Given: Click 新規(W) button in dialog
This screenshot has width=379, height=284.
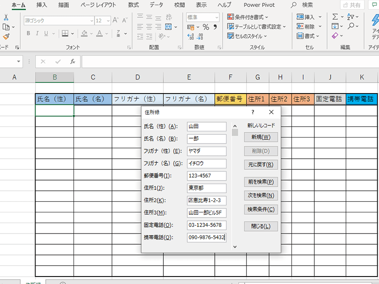Looking at the screenshot, I should [261, 137].
